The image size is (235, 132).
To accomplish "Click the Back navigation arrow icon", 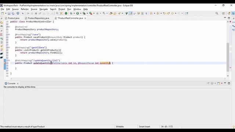I will [173, 14].
